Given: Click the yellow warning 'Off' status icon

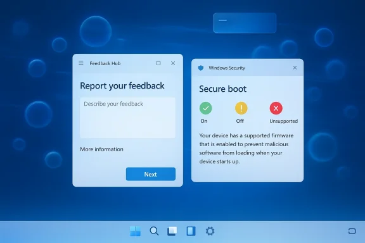Looking at the screenshot, I should 241,108.
